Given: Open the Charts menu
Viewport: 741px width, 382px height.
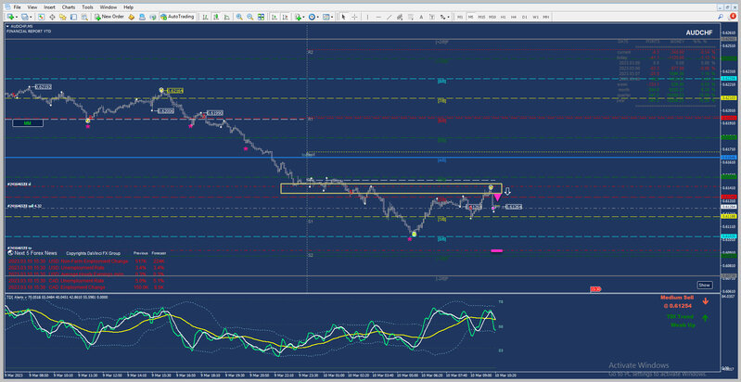Looking at the screenshot, I should pos(69,7).
